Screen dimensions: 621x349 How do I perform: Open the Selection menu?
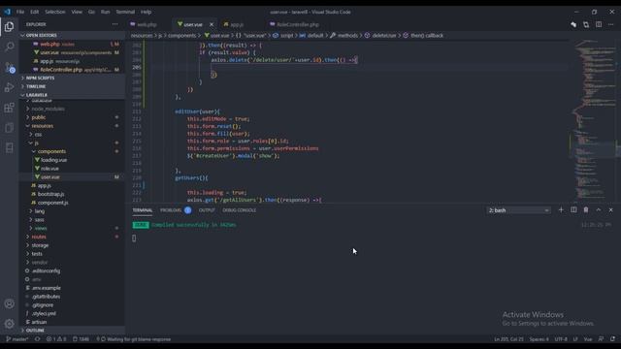click(54, 12)
